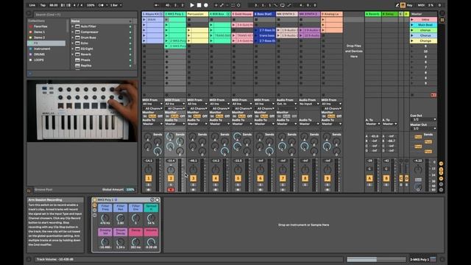This screenshot has width=471, height=265.
Task: Click track 2 Send A knob
Action: tap(170, 137)
